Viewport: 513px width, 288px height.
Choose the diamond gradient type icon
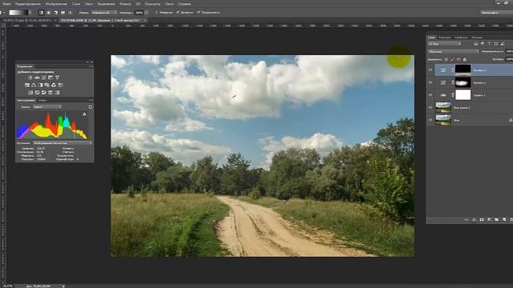point(70,13)
